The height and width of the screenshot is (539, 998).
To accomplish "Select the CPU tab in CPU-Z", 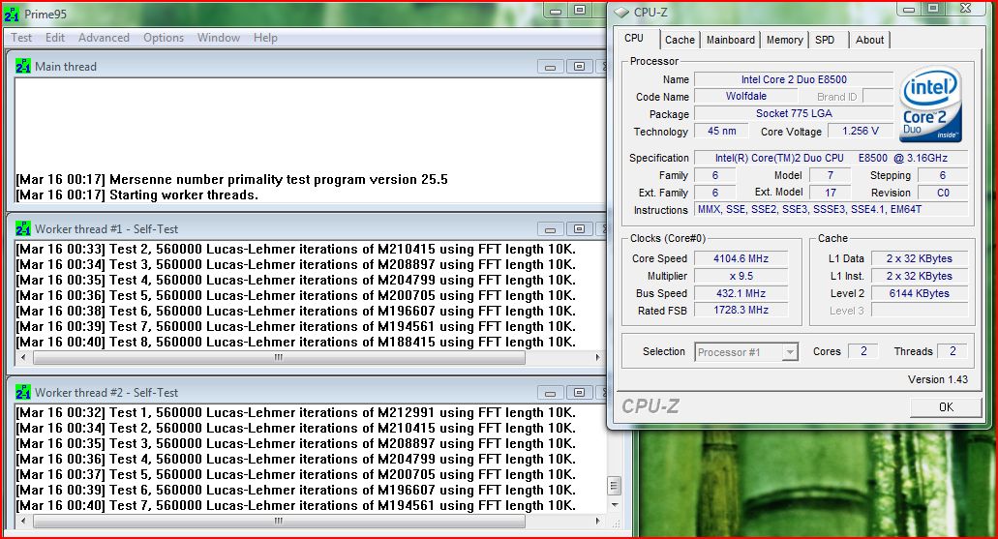I will pos(634,38).
